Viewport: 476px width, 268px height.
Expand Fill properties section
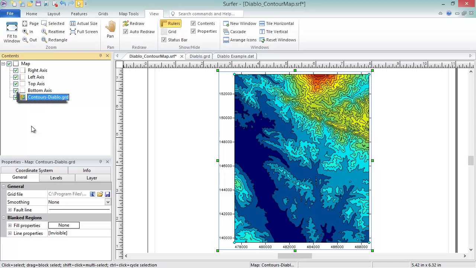point(10,226)
